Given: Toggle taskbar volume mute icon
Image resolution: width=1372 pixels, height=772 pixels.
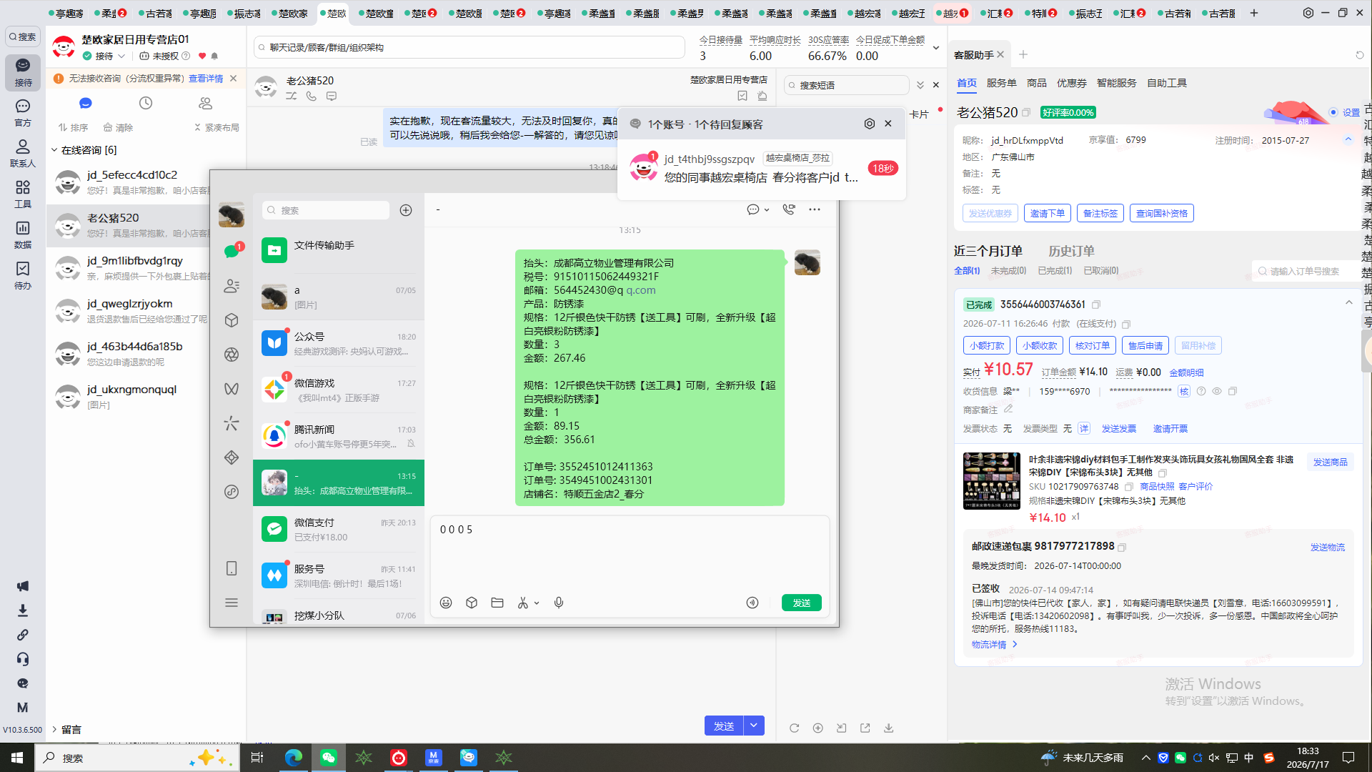Looking at the screenshot, I should click(1214, 758).
